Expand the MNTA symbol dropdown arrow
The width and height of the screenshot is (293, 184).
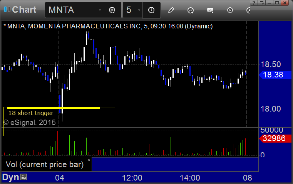tap(100, 10)
